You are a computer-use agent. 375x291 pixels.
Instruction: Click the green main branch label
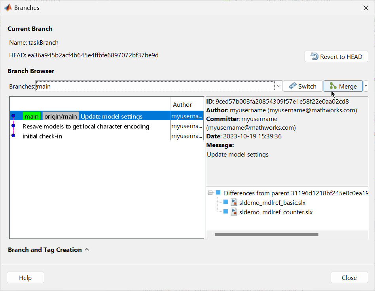[x=32, y=116]
